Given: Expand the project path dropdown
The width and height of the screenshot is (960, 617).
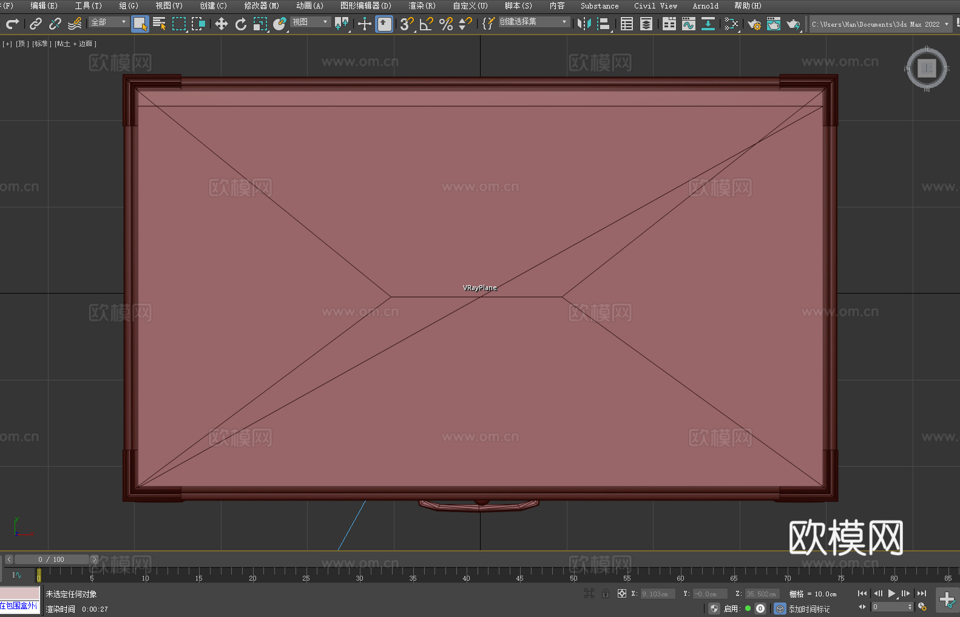Looking at the screenshot, I should (x=946, y=24).
